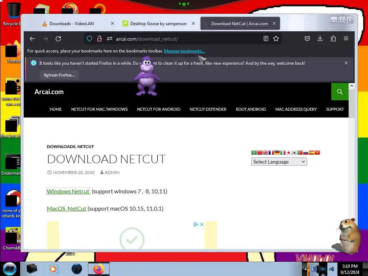368x276 pixels.
Task: Click the Refresh Firefox... button
Action: [59, 75]
